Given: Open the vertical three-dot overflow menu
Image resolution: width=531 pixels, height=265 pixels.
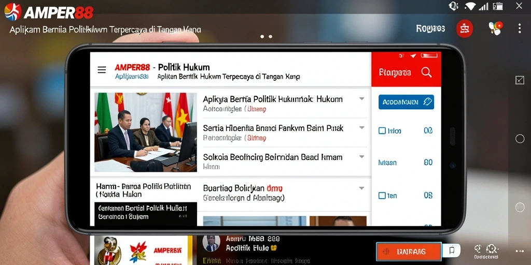Looking at the screenshot, I should click(x=520, y=28).
